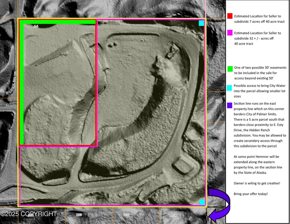The height and width of the screenshot is (224, 290).
Task: Select the green easement legend square
Action: pyautogui.click(x=230, y=68)
